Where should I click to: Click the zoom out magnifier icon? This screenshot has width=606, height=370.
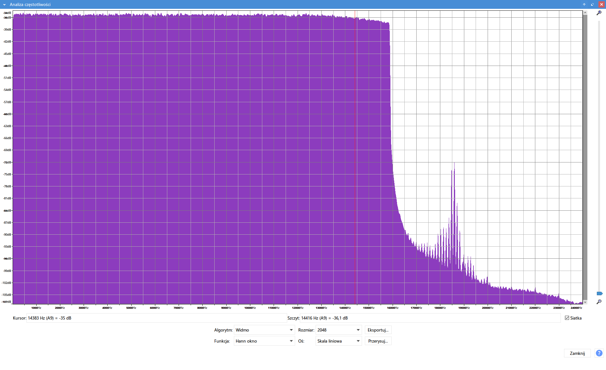point(599,302)
